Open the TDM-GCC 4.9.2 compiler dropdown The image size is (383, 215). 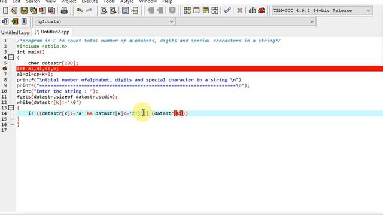(x=369, y=11)
